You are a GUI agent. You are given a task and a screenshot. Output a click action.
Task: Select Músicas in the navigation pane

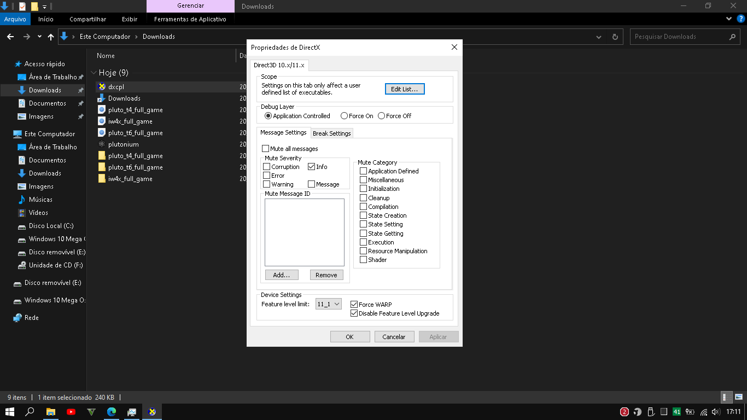point(40,200)
